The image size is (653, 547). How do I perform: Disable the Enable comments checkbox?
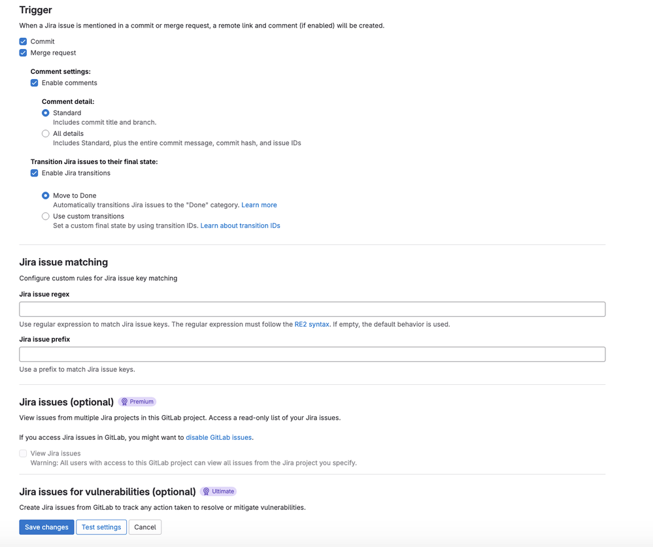[x=34, y=83]
